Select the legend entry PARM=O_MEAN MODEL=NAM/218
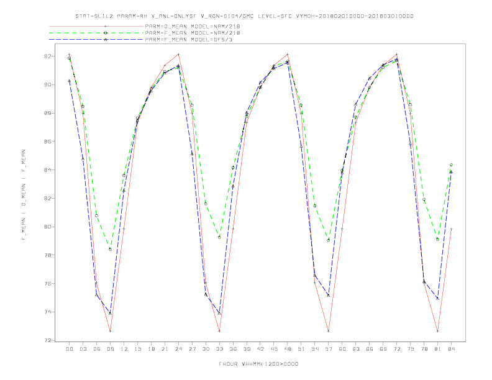The width and height of the screenshot is (492, 380). (193, 26)
